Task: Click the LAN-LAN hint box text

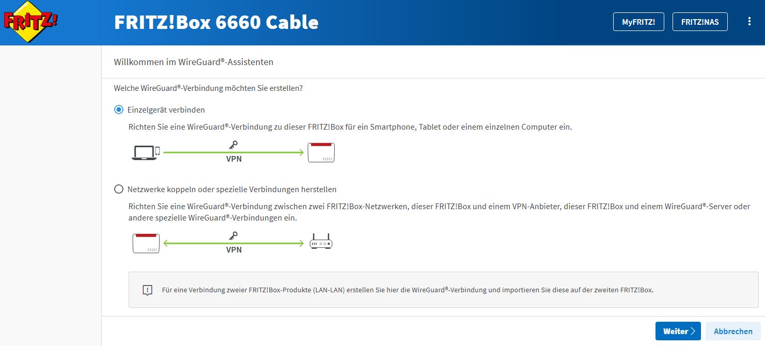Action: [408, 290]
